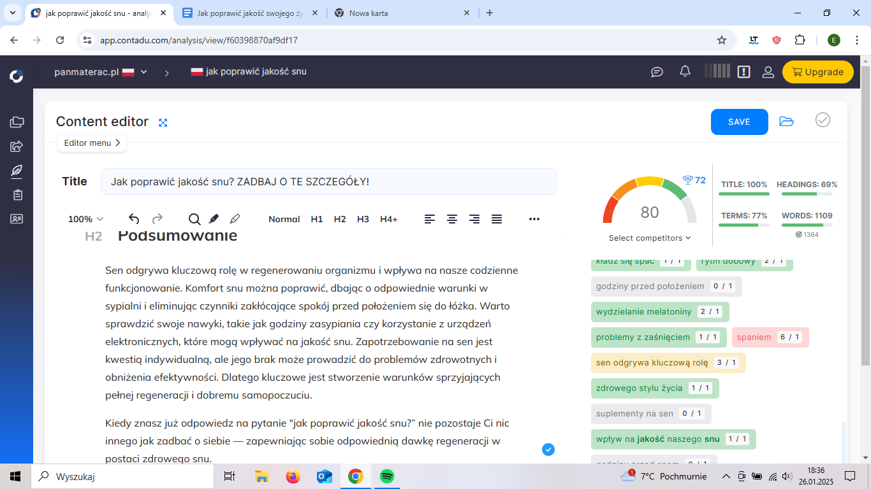Open the share/export icon in the sidebar
The image size is (871, 489).
coord(17,146)
